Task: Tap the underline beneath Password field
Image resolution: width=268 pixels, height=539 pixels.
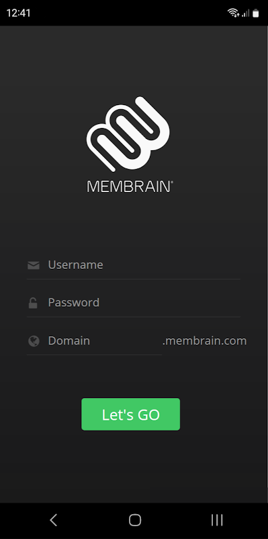Action: coord(134,317)
